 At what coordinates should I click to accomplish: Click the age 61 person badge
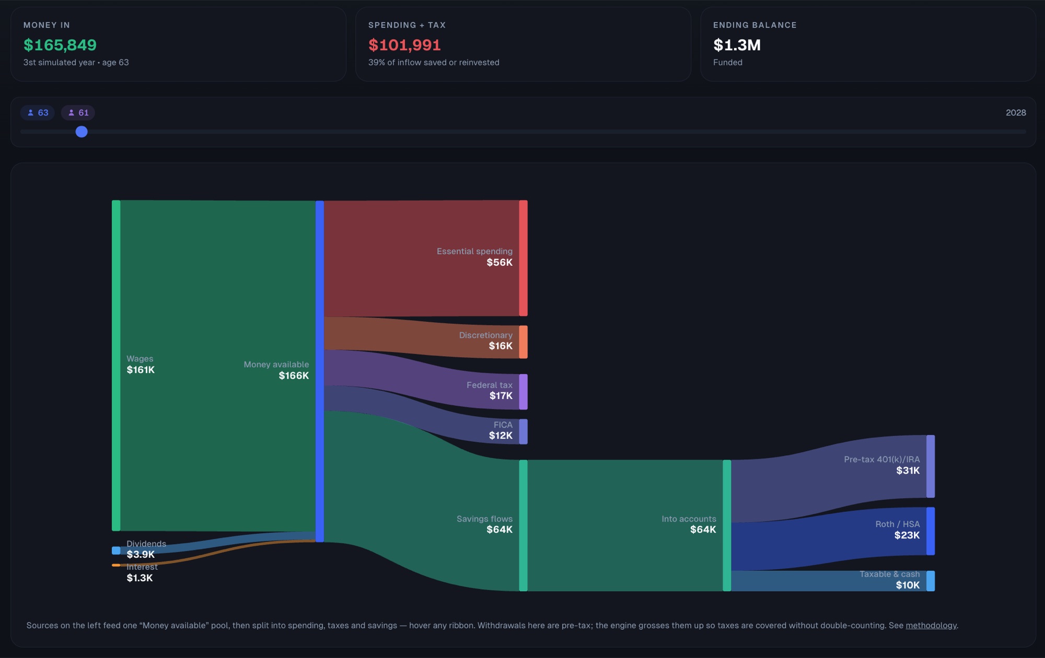pyautogui.click(x=78, y=113)
